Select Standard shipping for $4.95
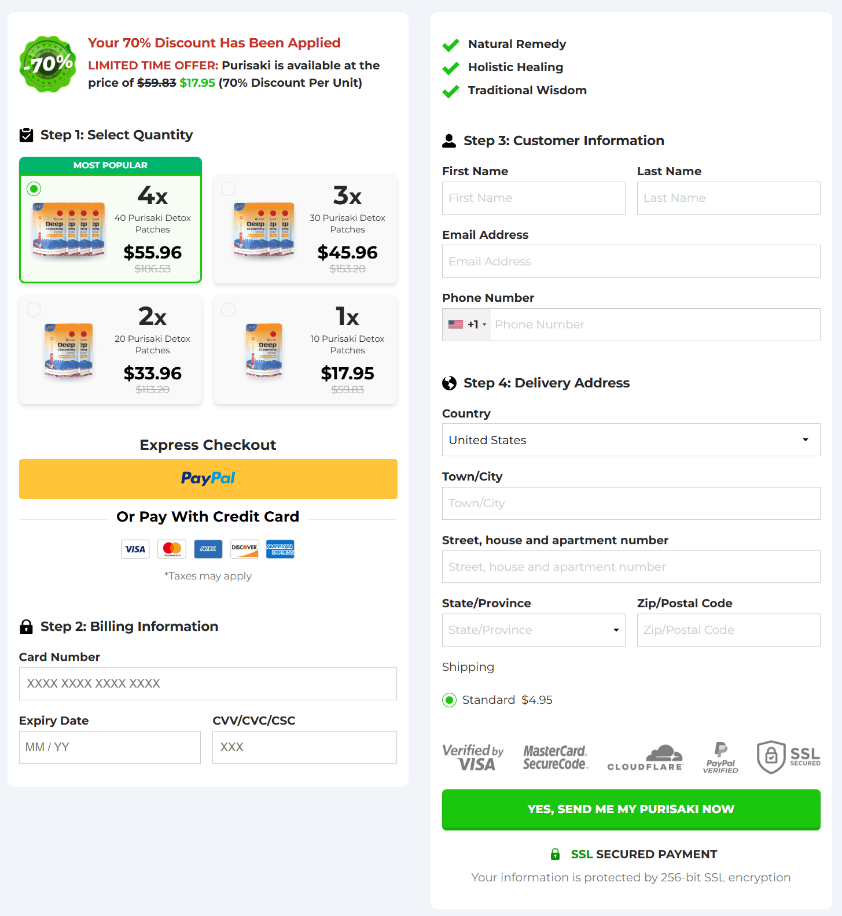Image resolution: width=842 pixels, height=916 pixels. pos(450,700)
